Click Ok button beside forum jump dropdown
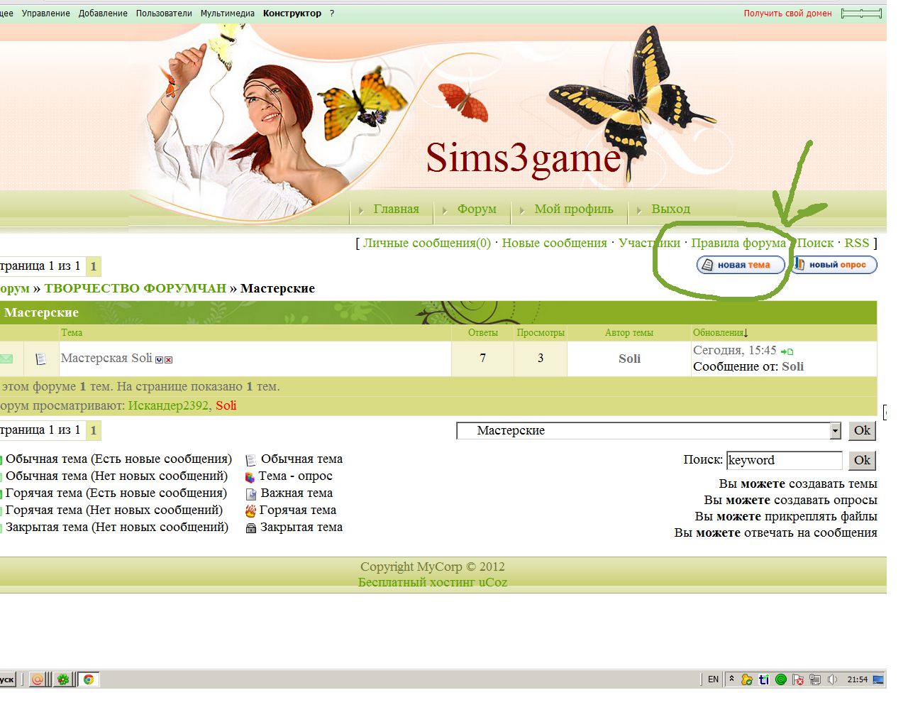 click(862, 430)
